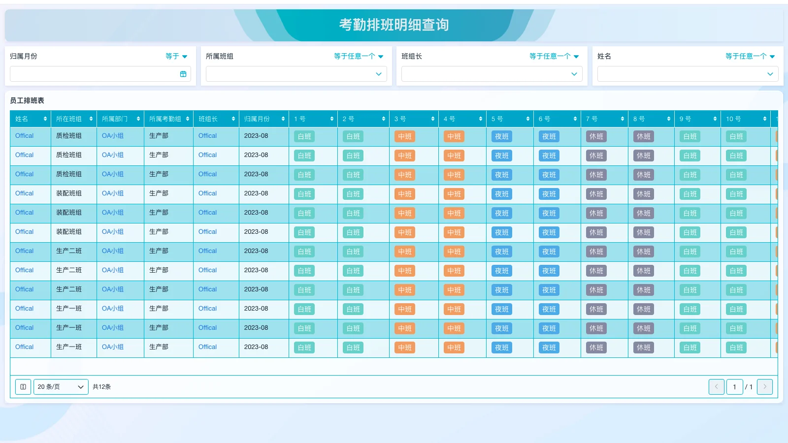Click the page number input showing 1
Viewport: 788px width, 443px height.
[x=734, y=387]
